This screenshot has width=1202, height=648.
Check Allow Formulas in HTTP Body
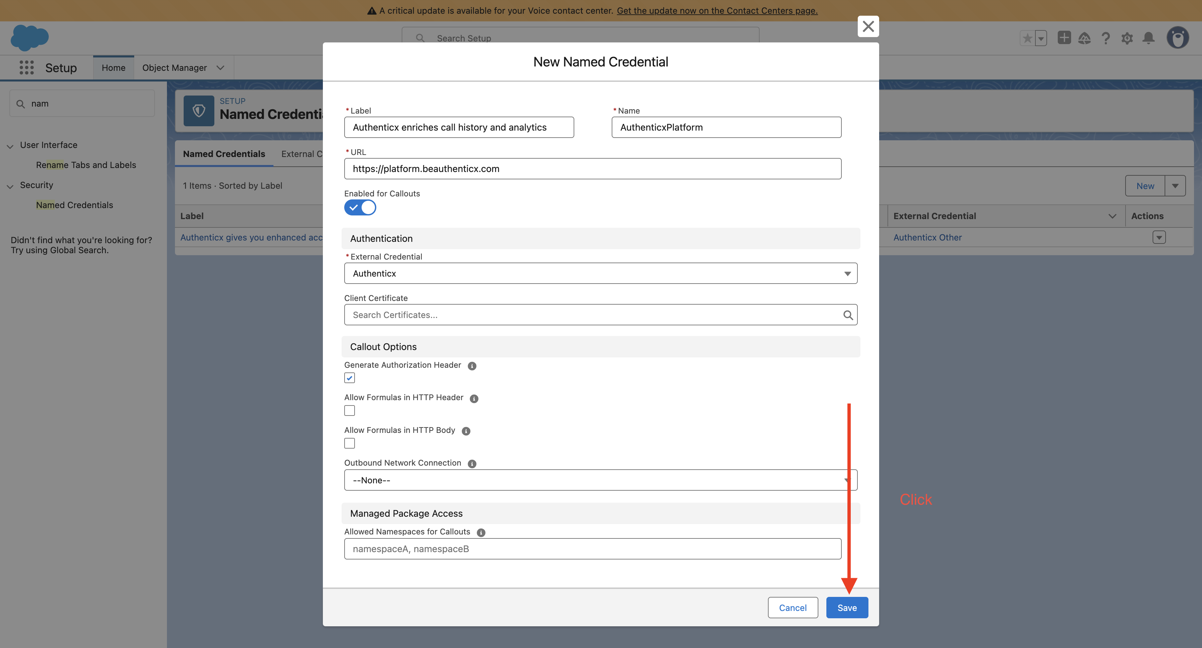[350, 443]
